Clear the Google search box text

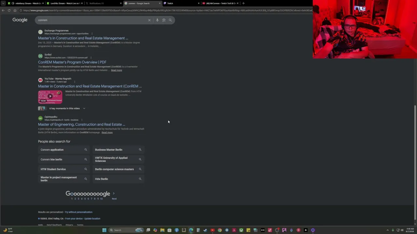click(149, 20)
